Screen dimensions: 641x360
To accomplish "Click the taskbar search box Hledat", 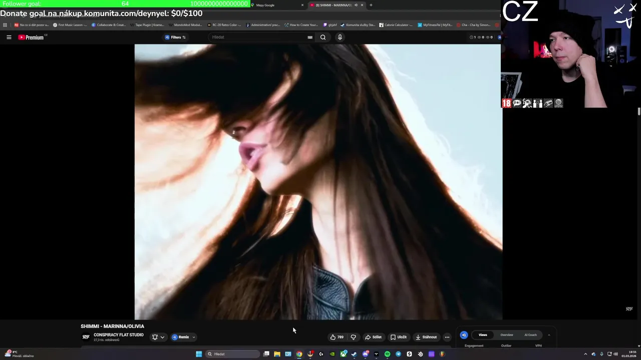I will coord(233,354).
